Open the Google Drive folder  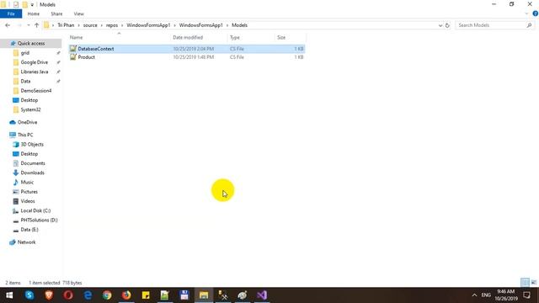click(34, 62)
